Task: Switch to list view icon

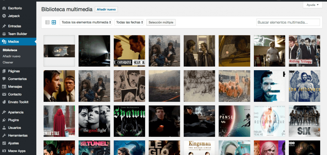Action: tap(48, 22)
